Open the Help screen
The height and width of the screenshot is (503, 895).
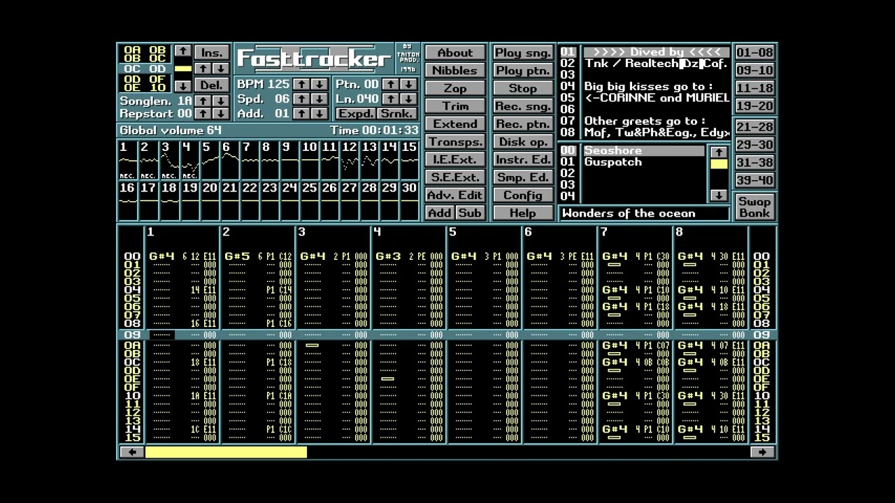[523, 213]
